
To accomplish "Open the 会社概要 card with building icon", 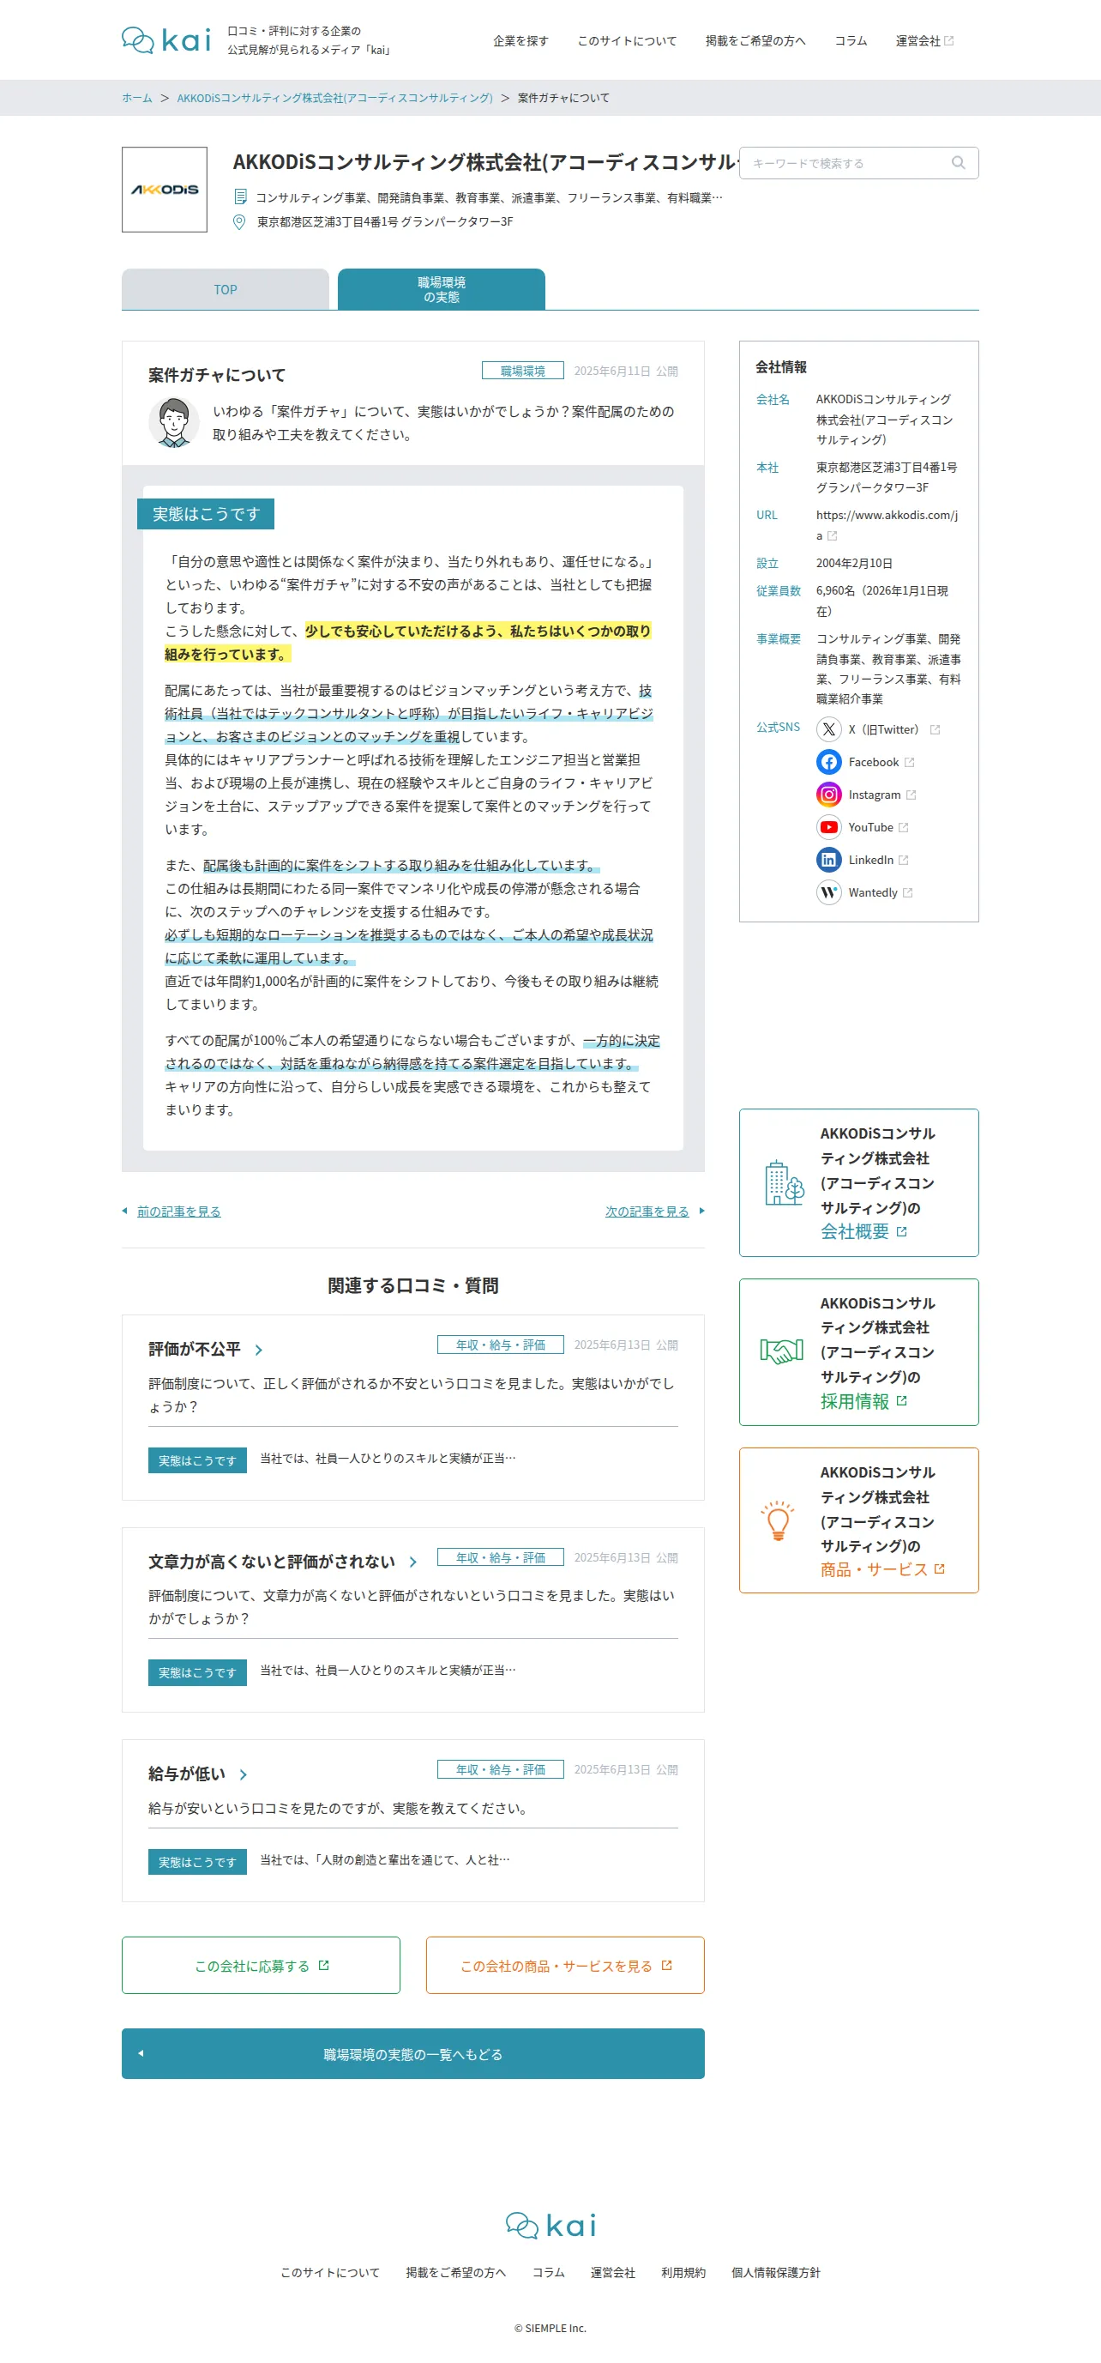I will [x=859, y=1182].
